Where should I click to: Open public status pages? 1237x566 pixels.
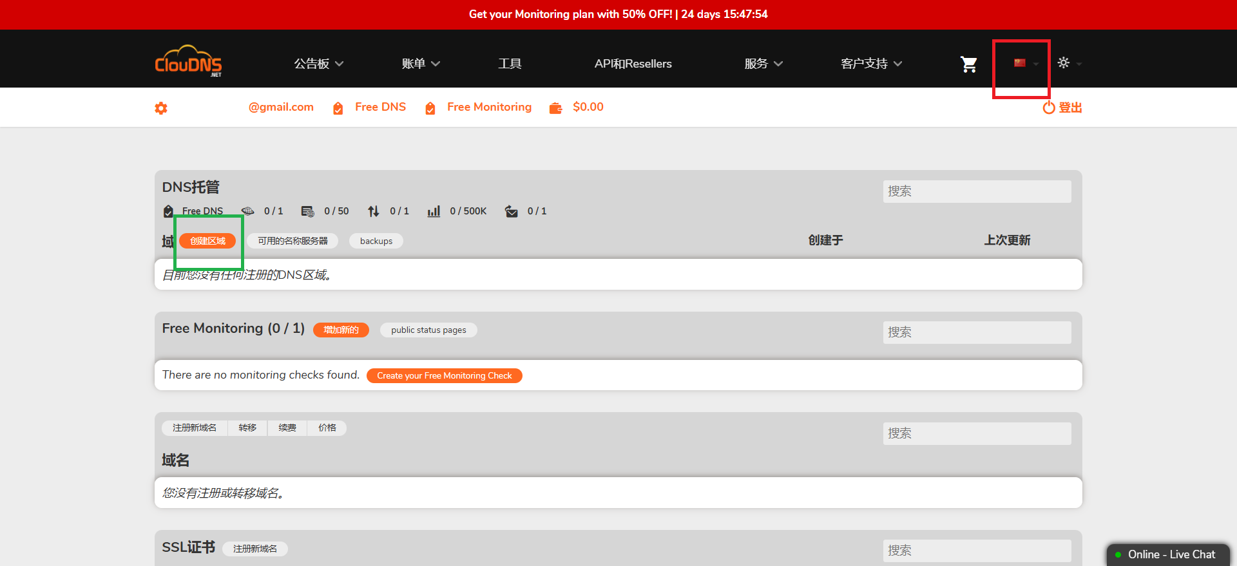pyautogui.click(x=428, y=330)
